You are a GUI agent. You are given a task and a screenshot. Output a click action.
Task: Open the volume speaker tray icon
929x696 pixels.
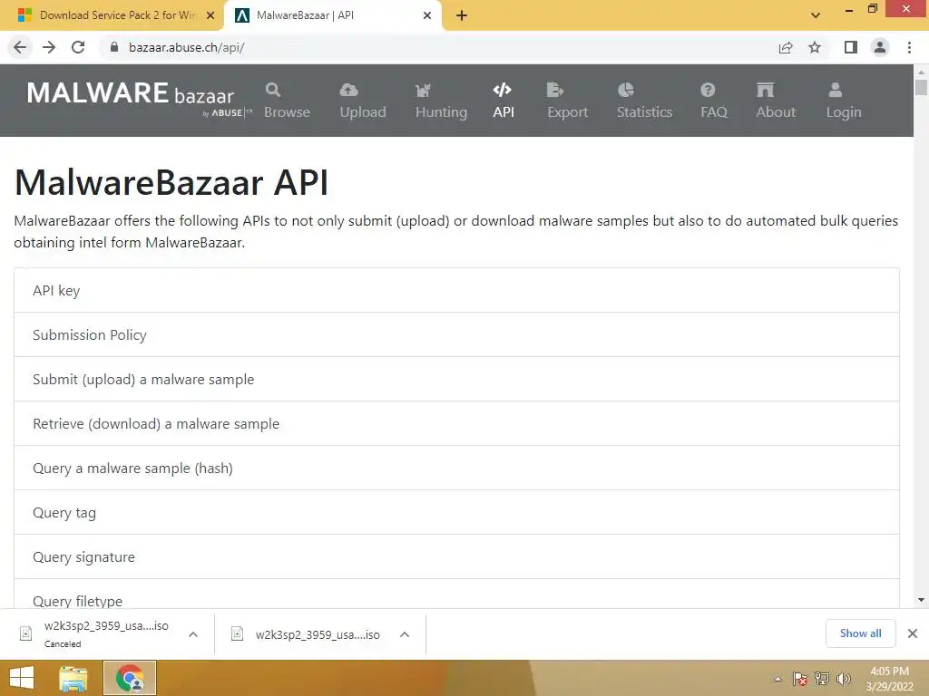tap(843, 679)
